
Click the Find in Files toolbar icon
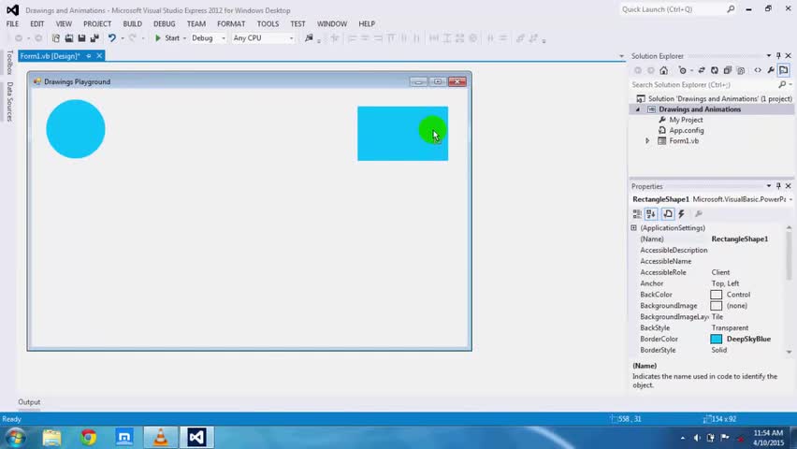click(x=309, y=38)
